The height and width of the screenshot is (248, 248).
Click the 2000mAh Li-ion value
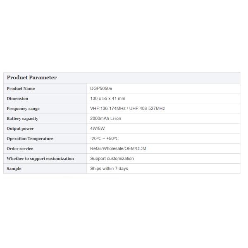[105, 119]
